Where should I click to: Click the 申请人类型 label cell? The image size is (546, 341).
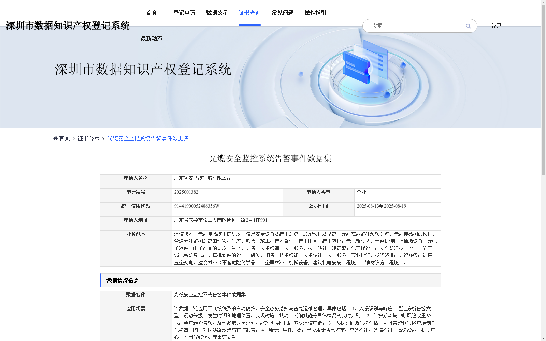[318, 195]
